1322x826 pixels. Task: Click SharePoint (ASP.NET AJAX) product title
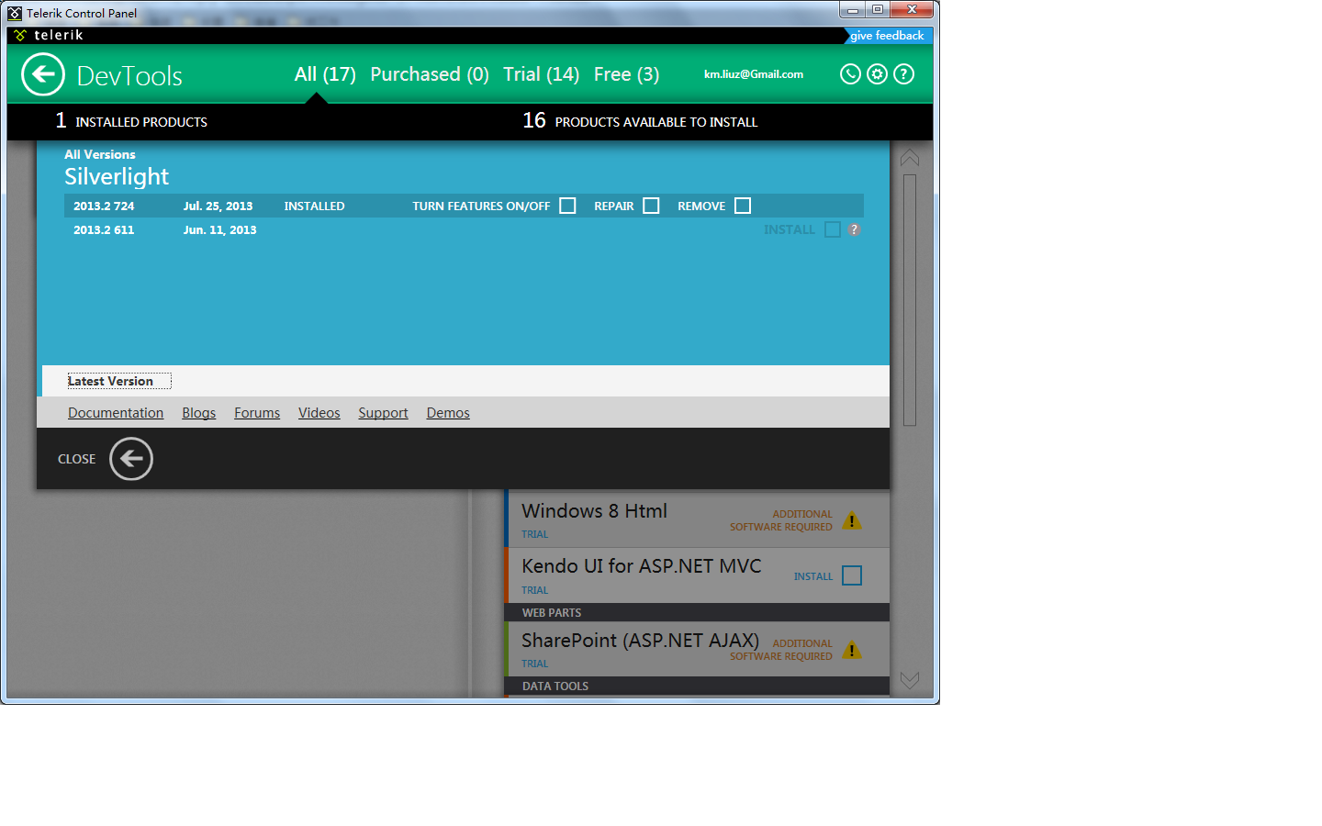coord(640,641)
